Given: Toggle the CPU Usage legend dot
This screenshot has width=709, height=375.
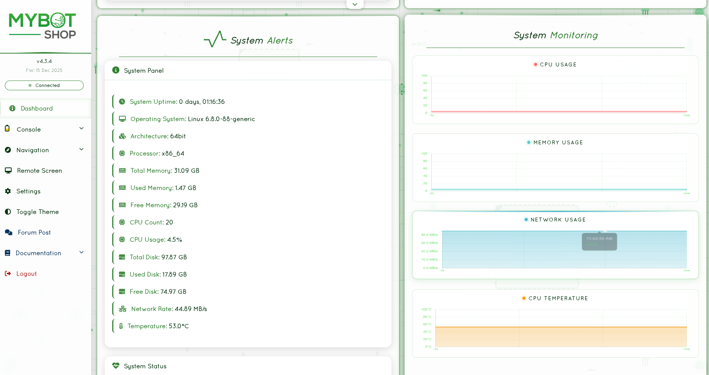Looking at the screenshot, I should coord(536,64).
